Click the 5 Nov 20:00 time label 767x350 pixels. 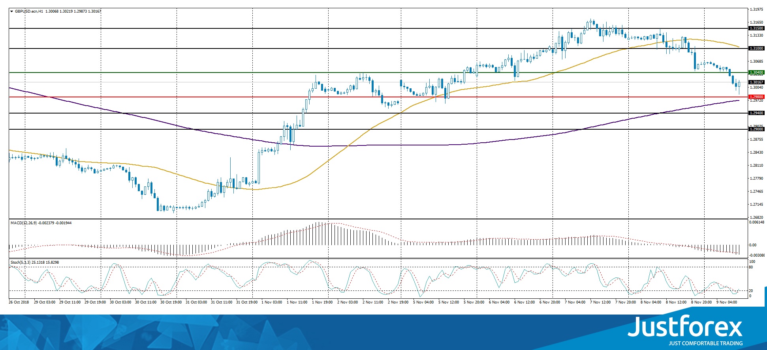point(474,302)
